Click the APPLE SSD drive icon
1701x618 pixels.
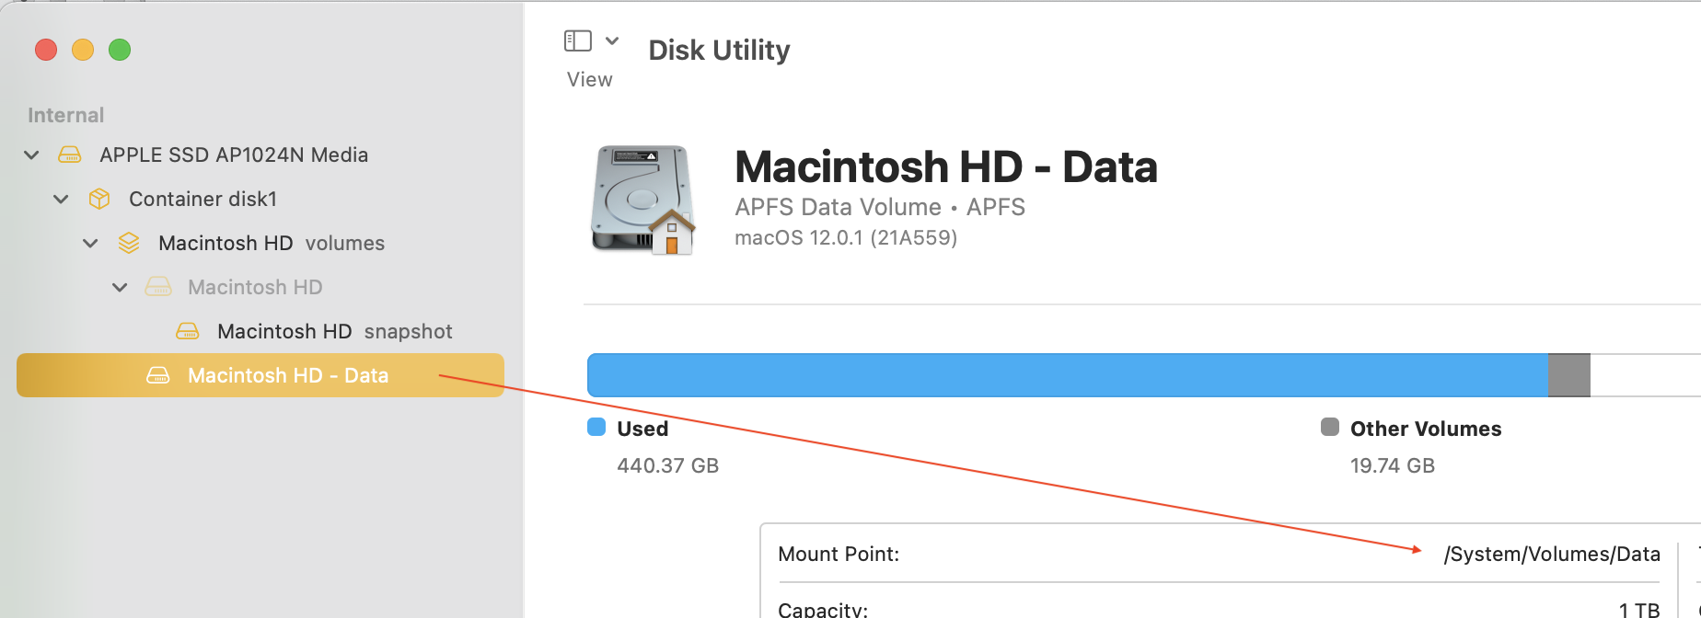[70, 154]
